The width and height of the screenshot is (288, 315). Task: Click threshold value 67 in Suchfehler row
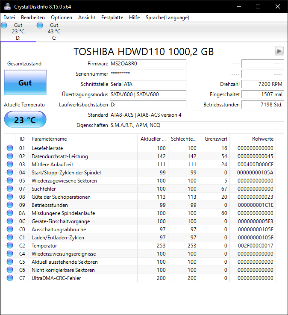pyautogui.click(x=224, y=189)
